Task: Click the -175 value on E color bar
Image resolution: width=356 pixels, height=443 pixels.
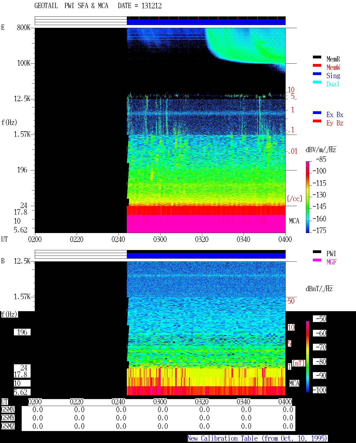Action: tap(319, 230)
